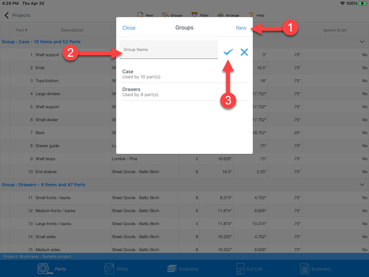Viewport: 369px width, 277px height.
Task: Click the Project: Bookcase status bar
Action: click(x=184, y=256)
